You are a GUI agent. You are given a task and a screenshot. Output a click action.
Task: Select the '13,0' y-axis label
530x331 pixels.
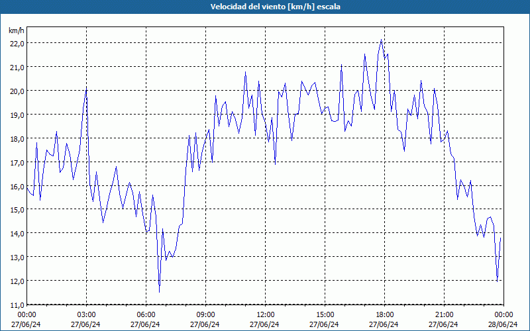(17, 258)
